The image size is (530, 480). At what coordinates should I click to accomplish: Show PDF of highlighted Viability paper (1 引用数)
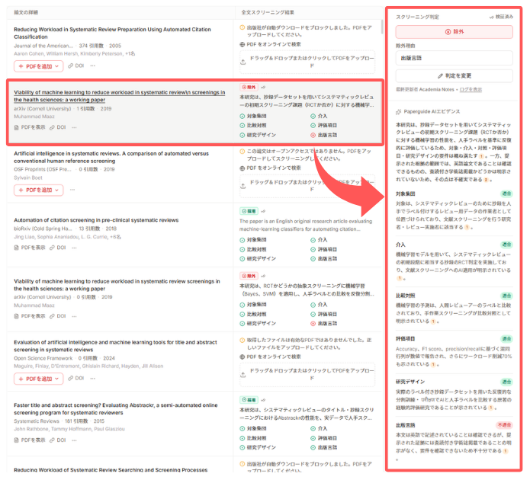click(x=30, y=127)
